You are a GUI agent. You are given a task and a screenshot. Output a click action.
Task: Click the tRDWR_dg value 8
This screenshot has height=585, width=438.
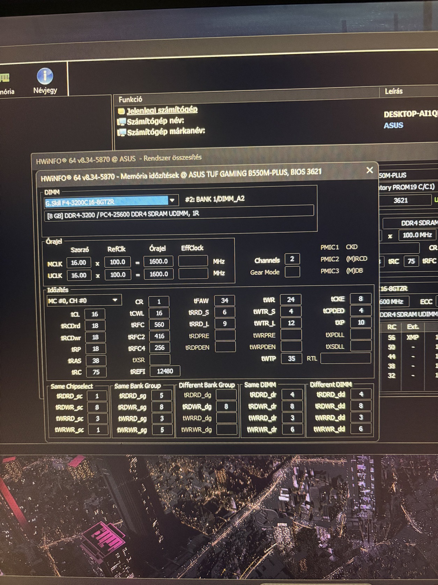click(x=226, y=406)
